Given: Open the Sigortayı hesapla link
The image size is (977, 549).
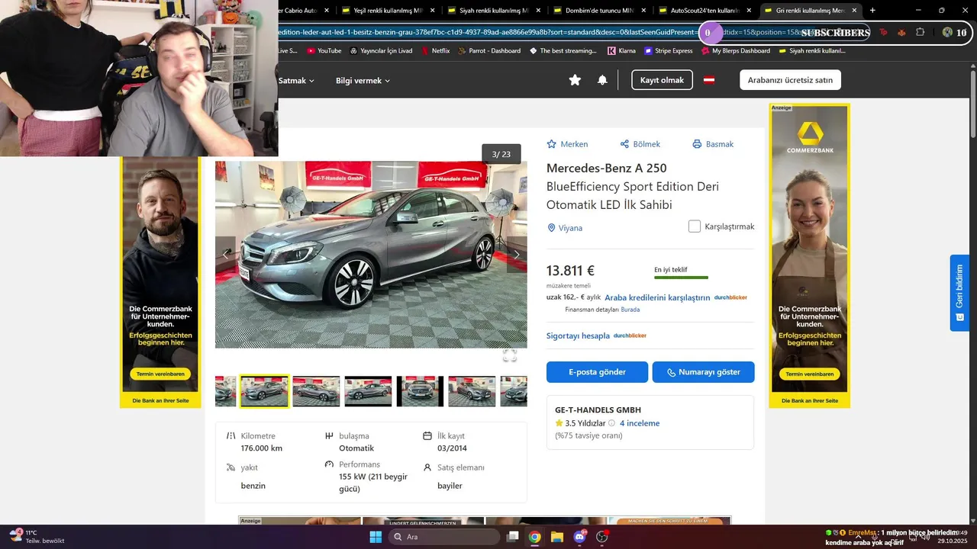Looking at the screenshot, I should coord(578,335).
